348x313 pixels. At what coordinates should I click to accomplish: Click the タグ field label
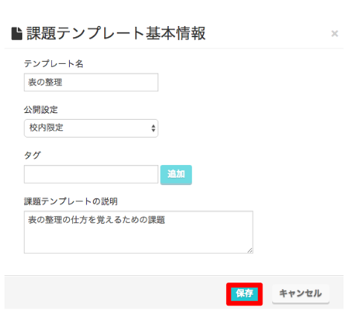click(x=32, y=155)
